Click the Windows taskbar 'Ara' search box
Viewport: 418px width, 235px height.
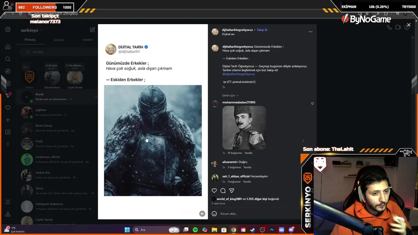tap(157, 230)
